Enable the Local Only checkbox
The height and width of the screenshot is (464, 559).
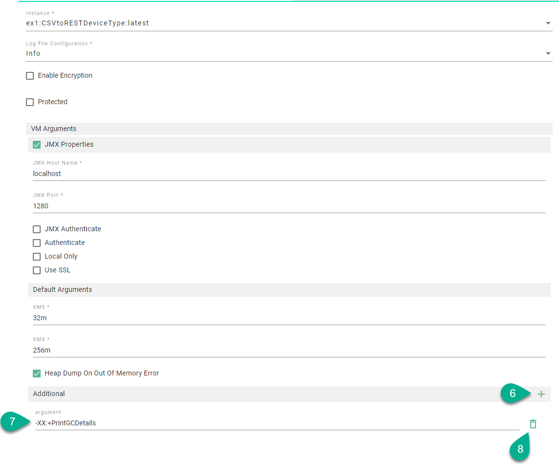point(37,257)
